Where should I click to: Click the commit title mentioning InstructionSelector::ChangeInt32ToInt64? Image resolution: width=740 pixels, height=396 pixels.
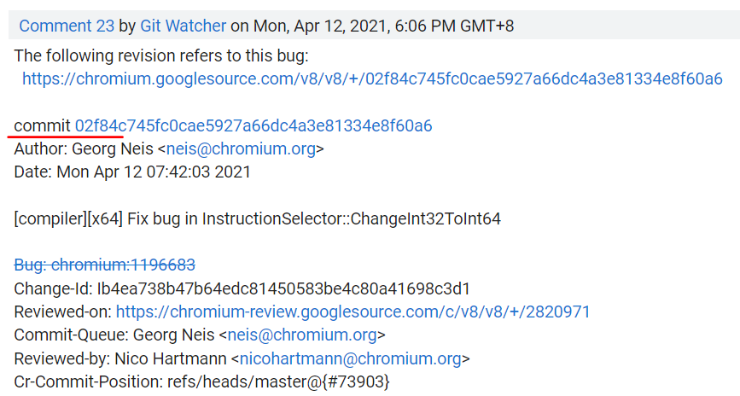(257, 218)
